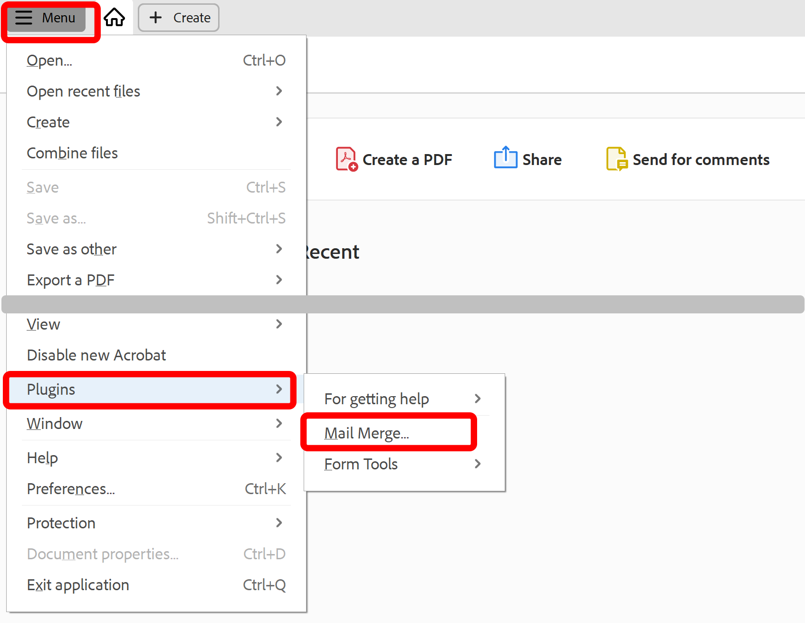This screenshot has width=805, height=623.
Task: Open the Help menu entry
Action: (x=156, y=458)
